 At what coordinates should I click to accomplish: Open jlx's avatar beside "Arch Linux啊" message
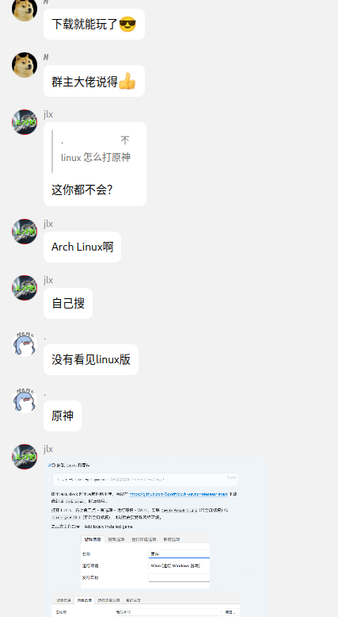(x=25, y=232)
